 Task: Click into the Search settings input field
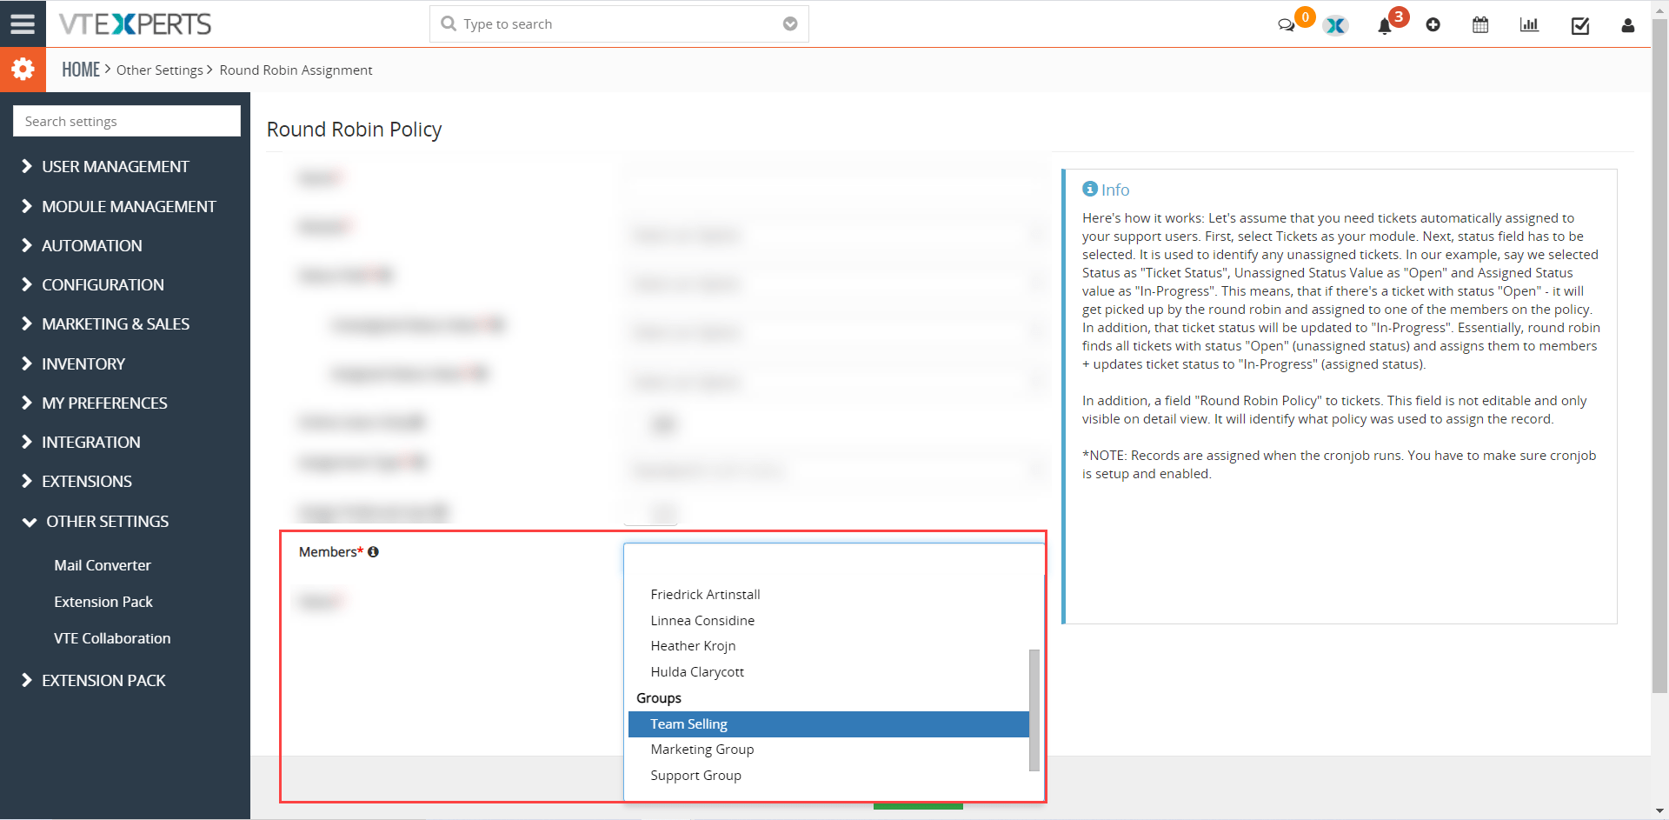(x=125, y=121)
